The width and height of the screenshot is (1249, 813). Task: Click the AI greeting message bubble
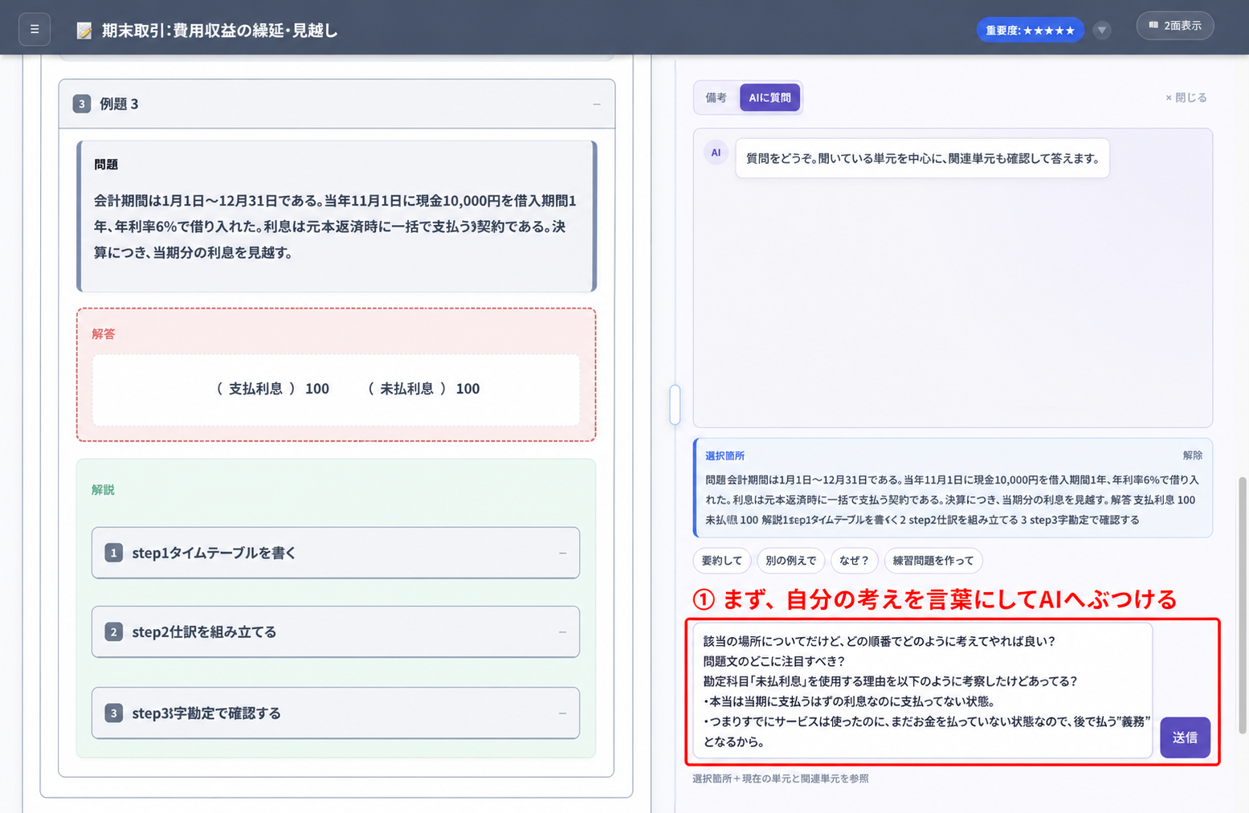coord(922,158)
